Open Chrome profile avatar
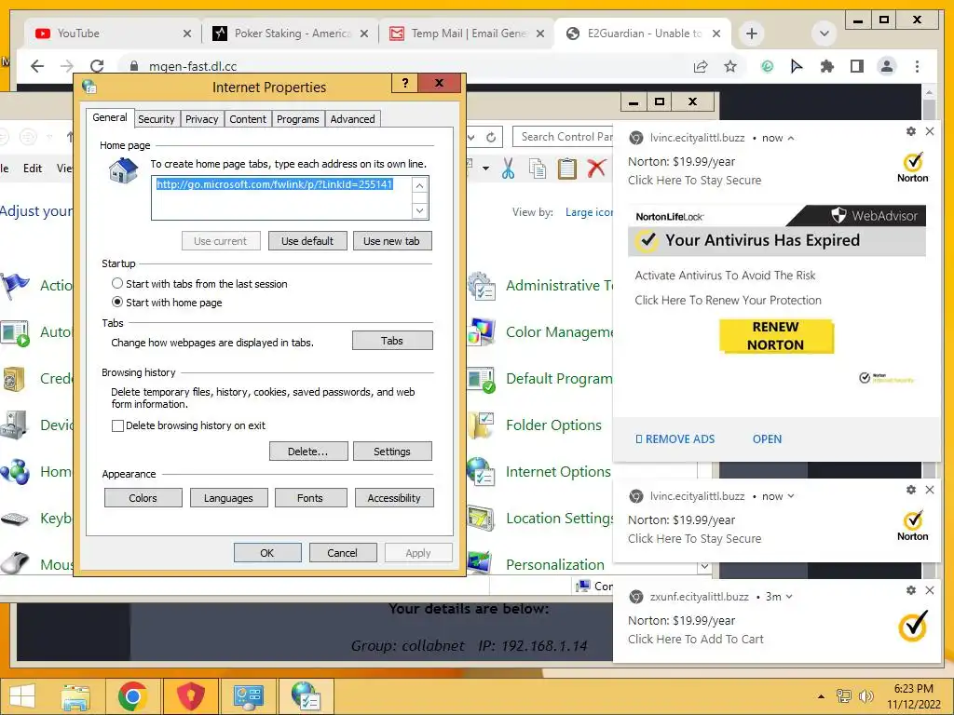Screen dimensions: 954x715 [x=887, y=66]
